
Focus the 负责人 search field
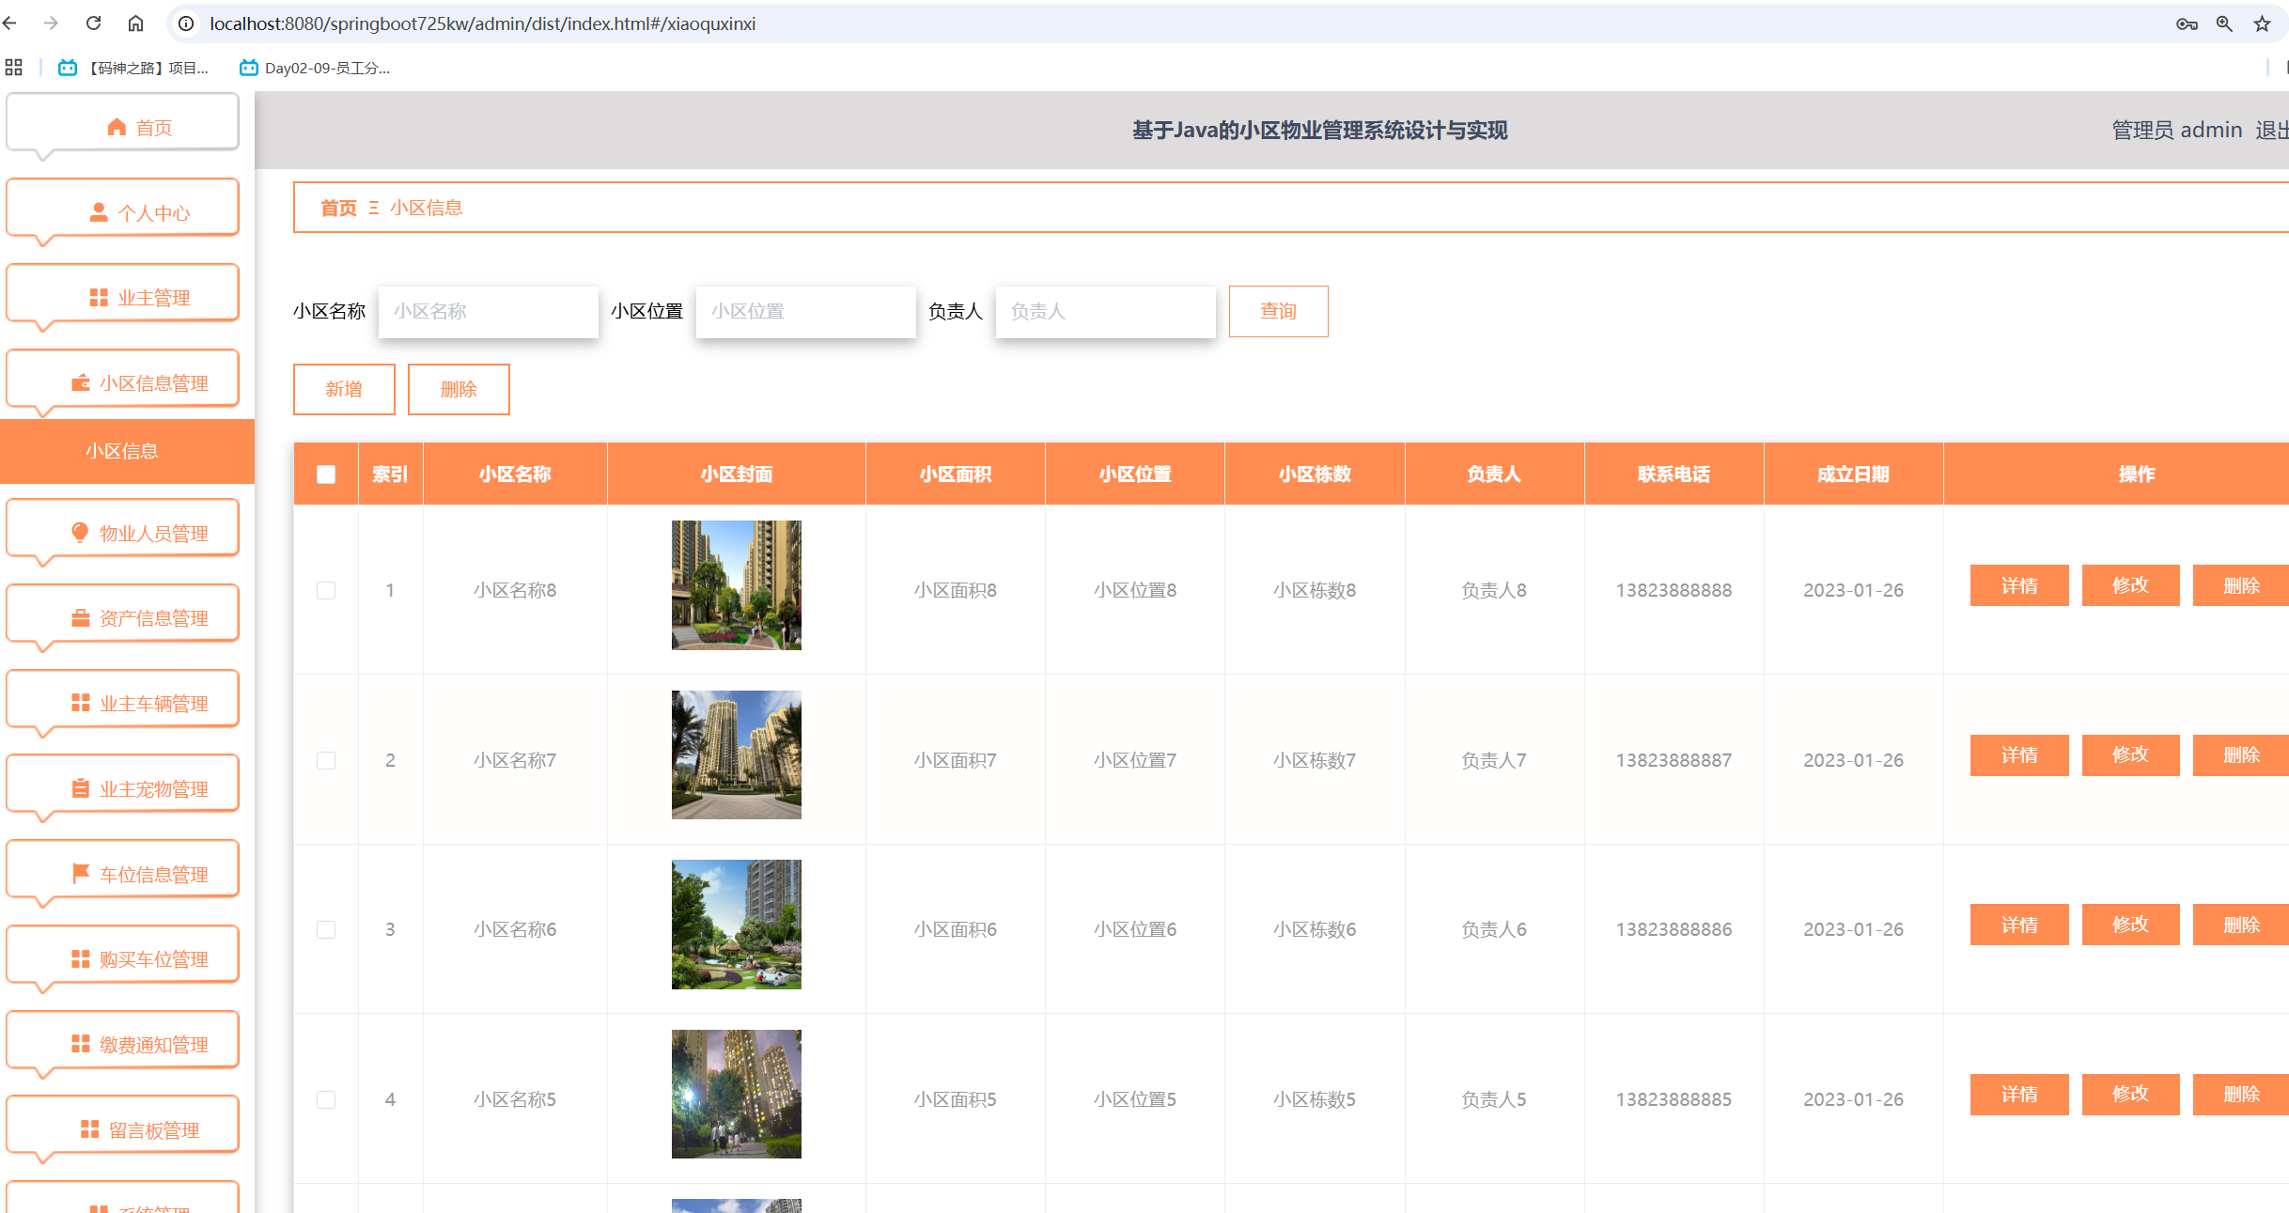coord(1106,311)
